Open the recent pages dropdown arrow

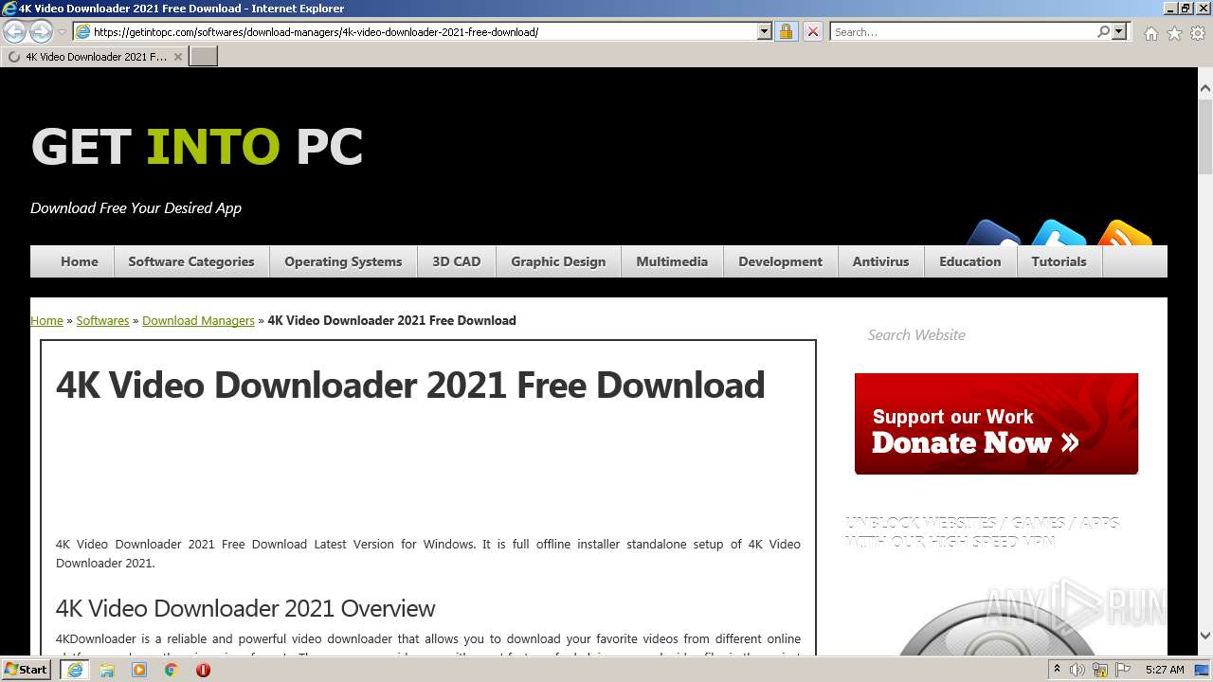coord(62,31)
